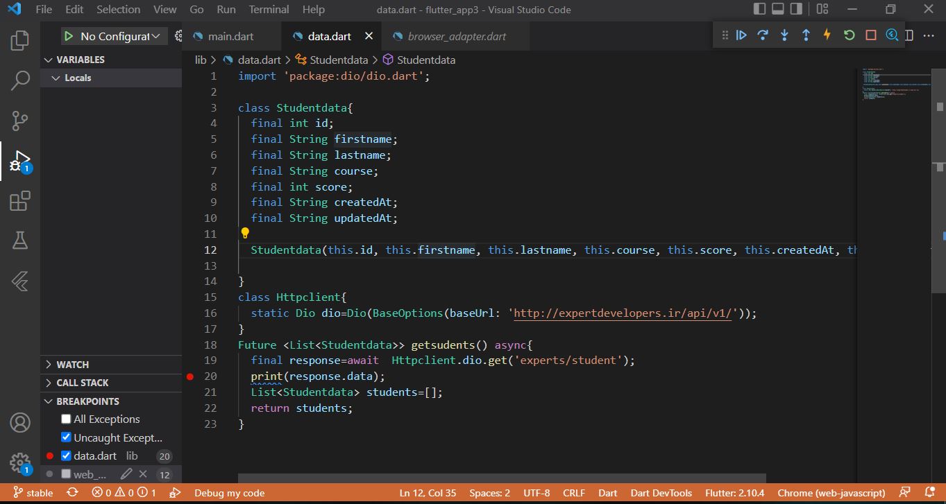946x504 pixels.
Task: Click the horizontal scrollbar under the editor
Action: (502, 478)
